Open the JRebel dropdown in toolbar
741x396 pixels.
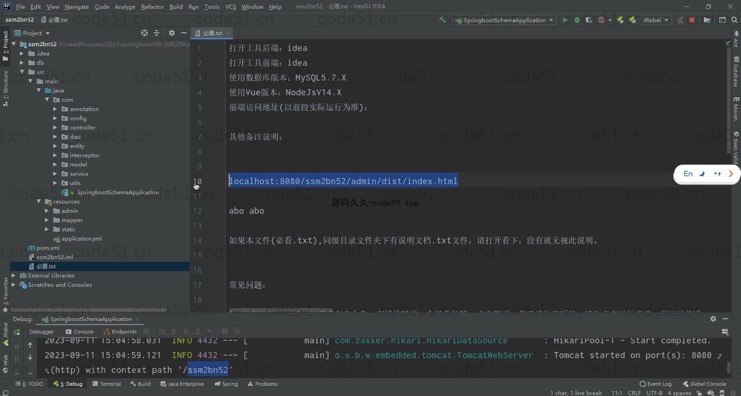655,20
